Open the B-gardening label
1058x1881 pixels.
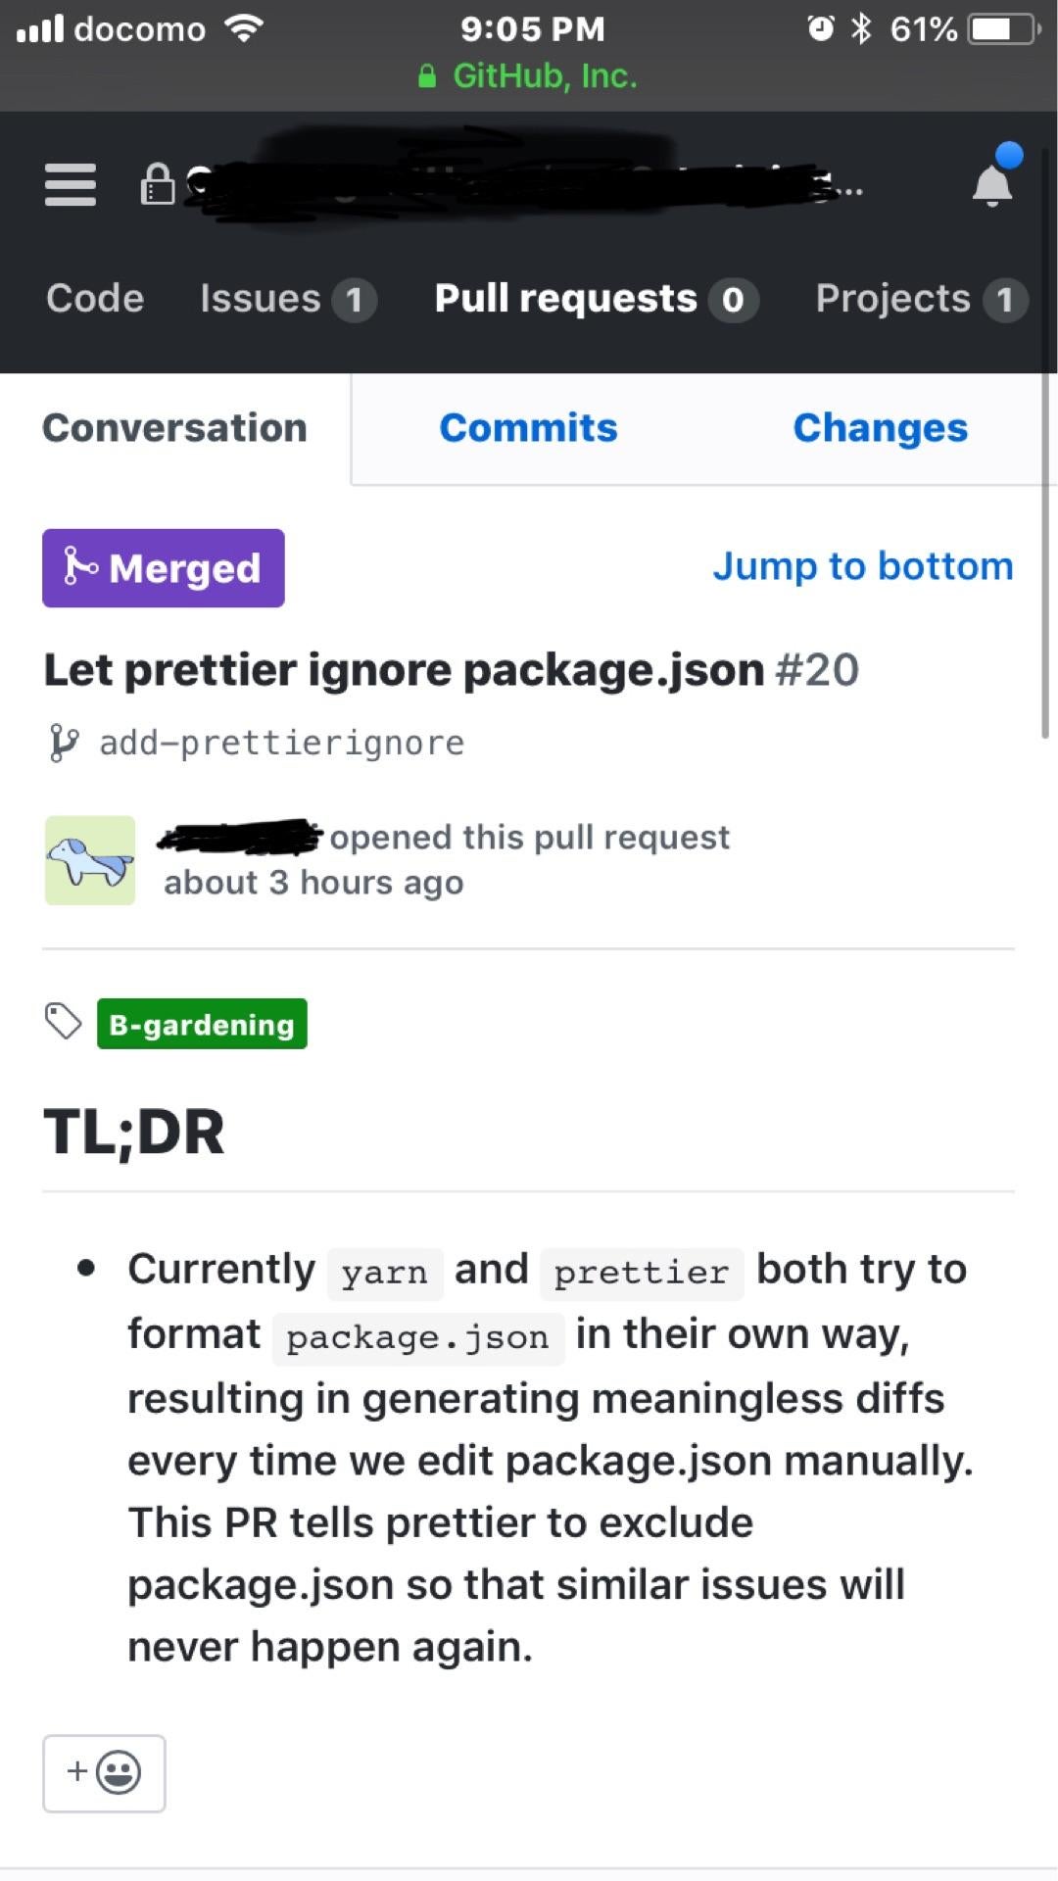tap(202, 1024)
